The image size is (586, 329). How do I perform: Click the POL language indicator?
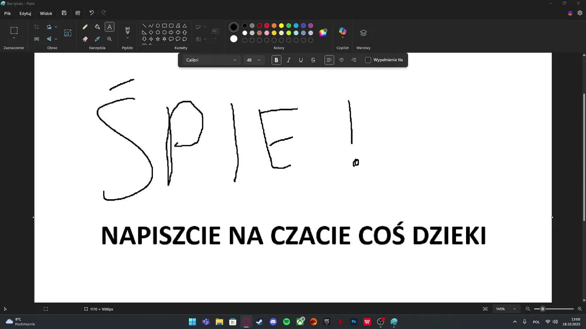click(536, 322)
